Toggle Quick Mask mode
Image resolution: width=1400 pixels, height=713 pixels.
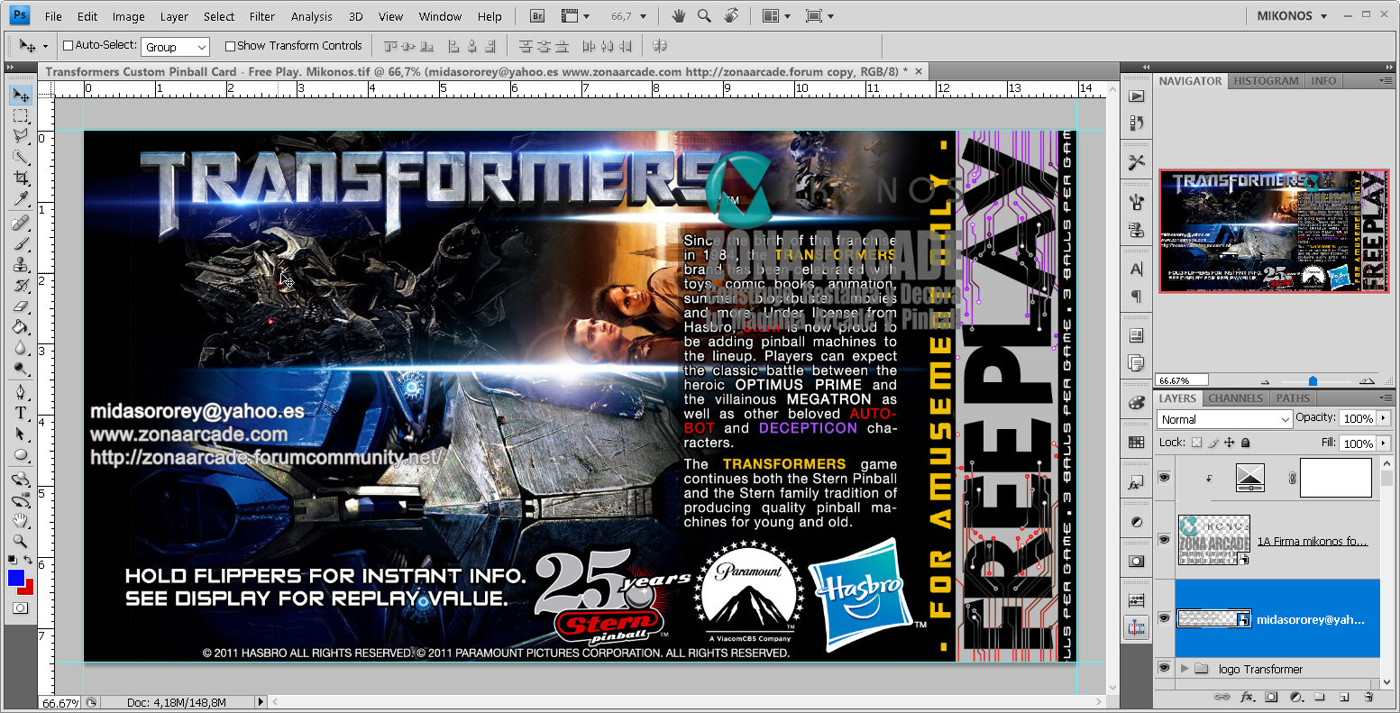21,608
